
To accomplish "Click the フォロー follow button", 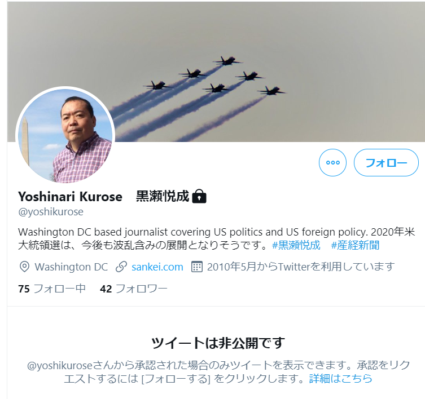I will 386,162.
